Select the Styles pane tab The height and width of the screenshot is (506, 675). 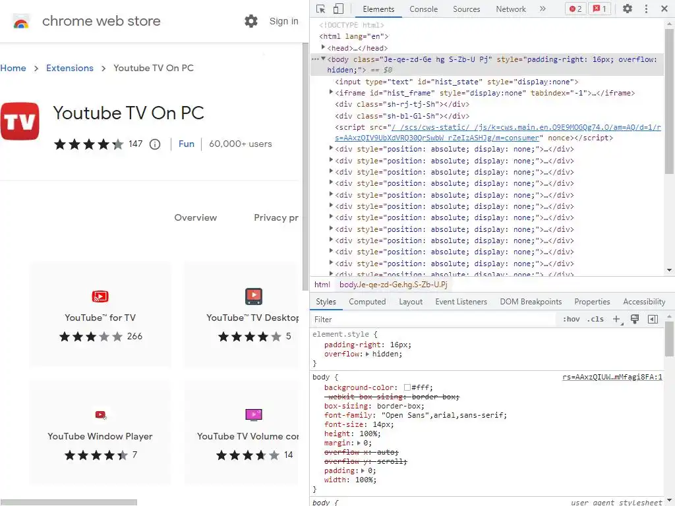click(x=326, y=302)
